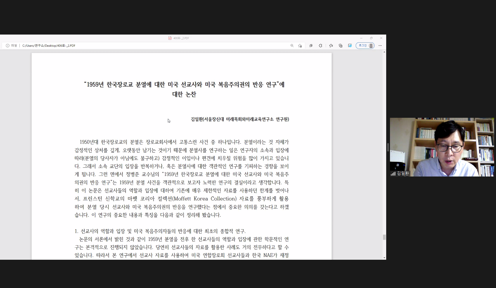Click the scrollbar up arrow
The image size is (496, 288).
[x=384, y=52]
